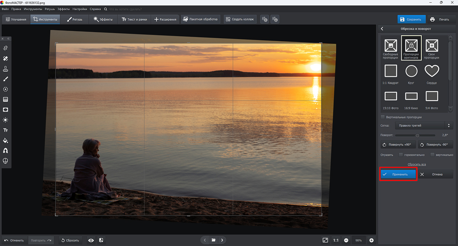Fit image to screen icon
Screen dimensions: 458x246
[x=325, y=240]
